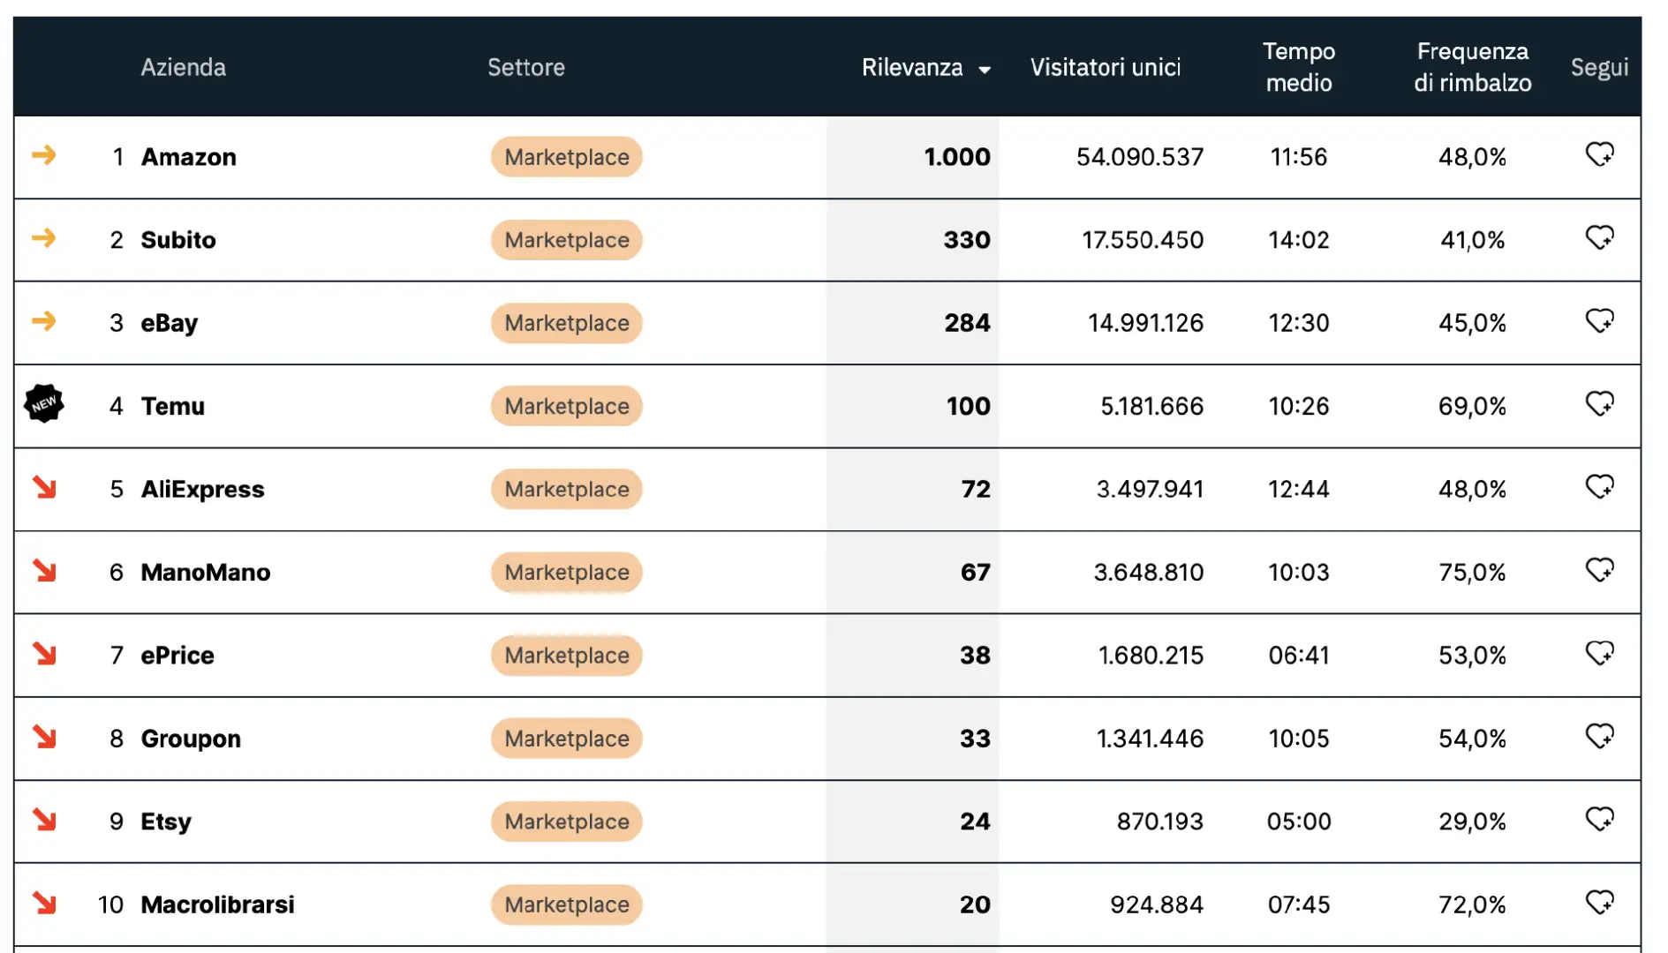Open the Amazon company link

point(189,157)
